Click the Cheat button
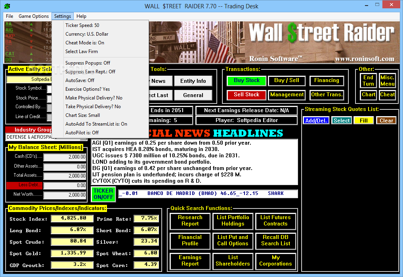 point(387,95)
